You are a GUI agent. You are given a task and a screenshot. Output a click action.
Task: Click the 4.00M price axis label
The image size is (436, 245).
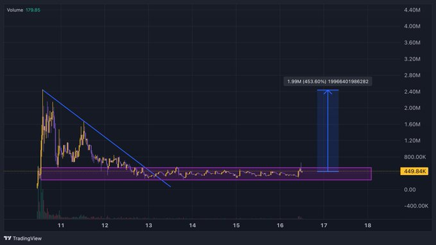pos(412,26)
